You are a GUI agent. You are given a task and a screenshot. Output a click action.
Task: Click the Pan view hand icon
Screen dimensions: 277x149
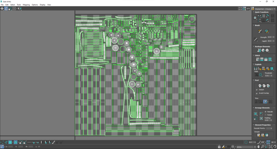point(258,147)
